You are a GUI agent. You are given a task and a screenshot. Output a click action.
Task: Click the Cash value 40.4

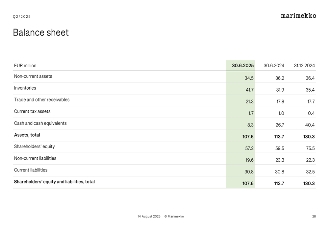tap(310, 125)
